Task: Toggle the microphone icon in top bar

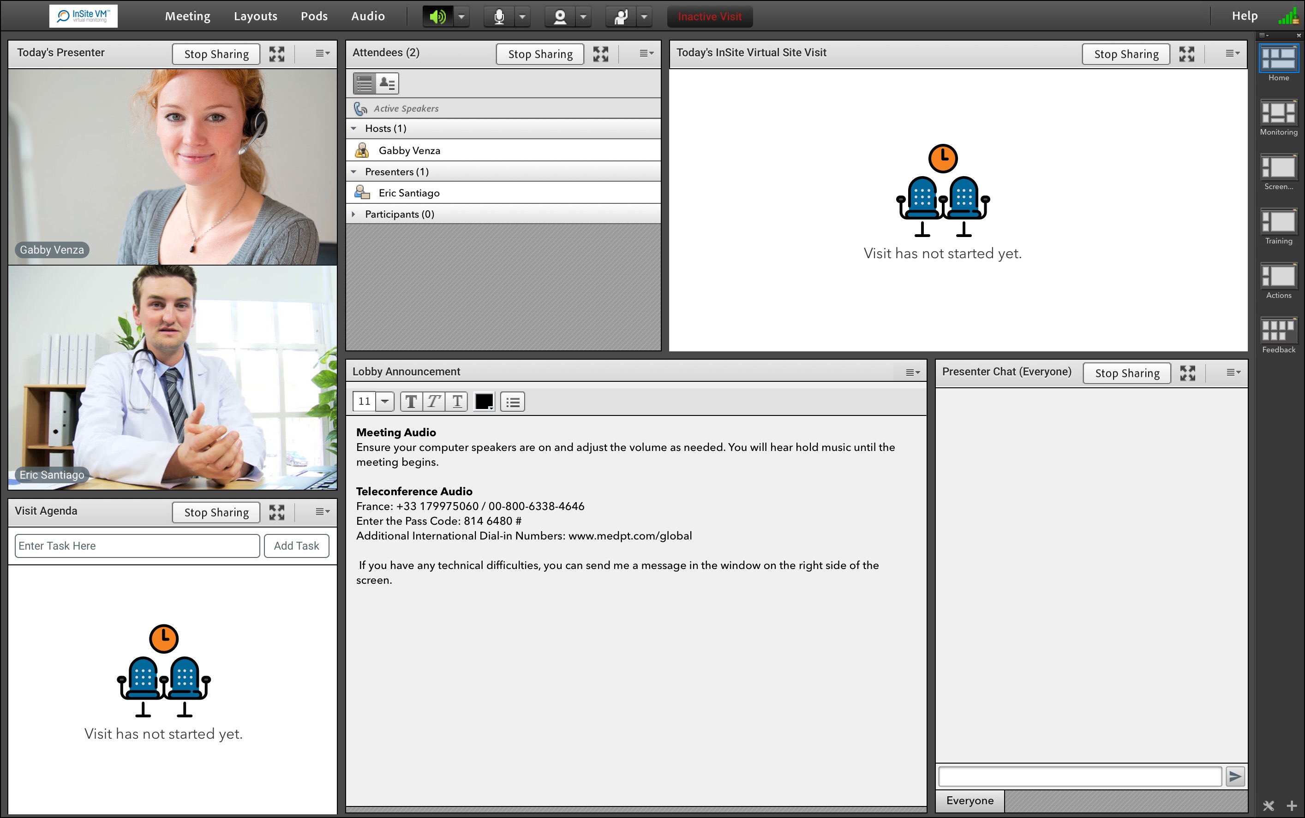Action: click(x=499, y=17)
